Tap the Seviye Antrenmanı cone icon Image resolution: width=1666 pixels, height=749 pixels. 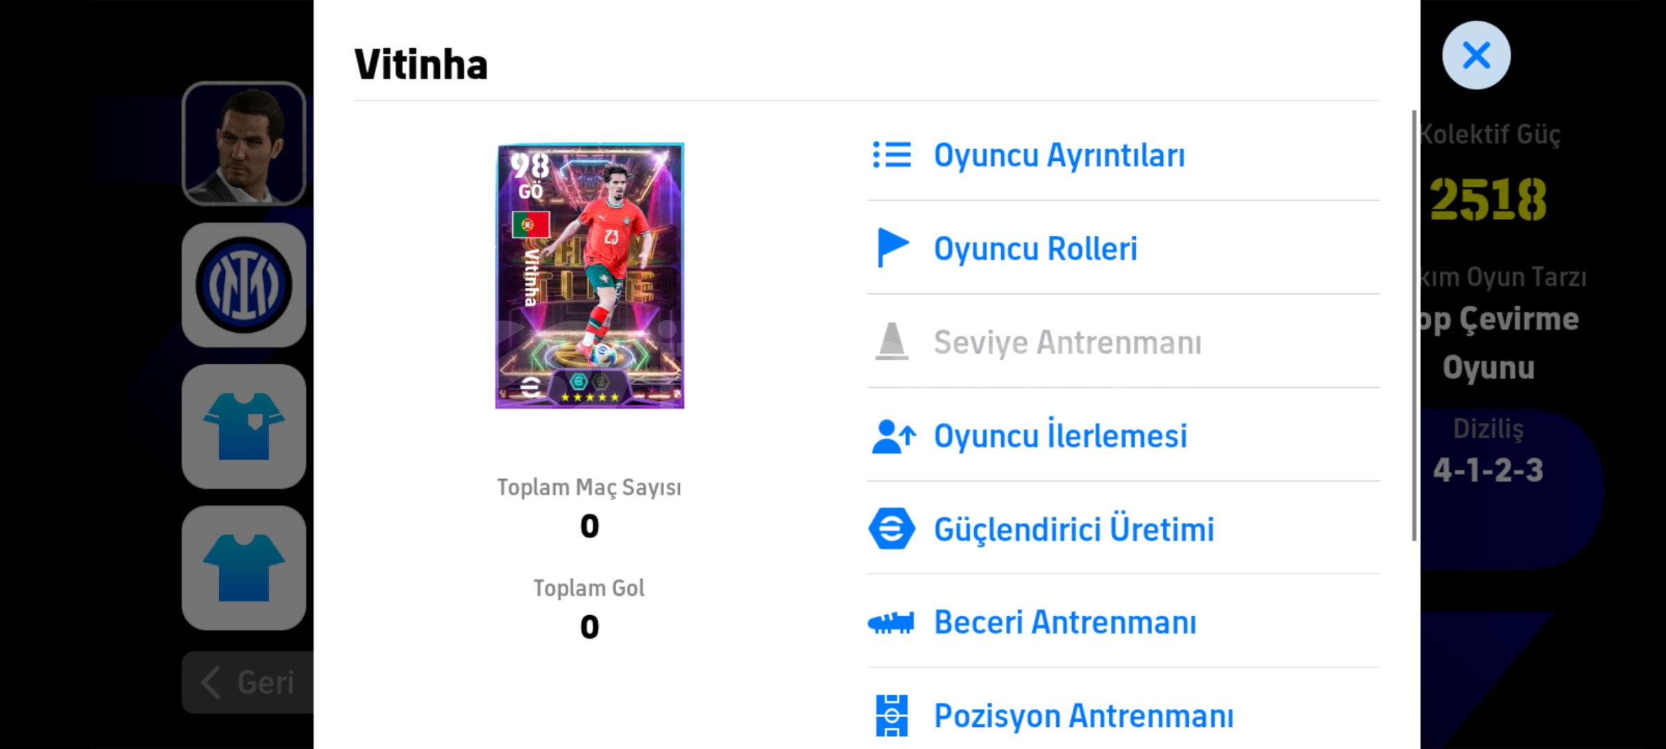pyautogui.click(x=892, y=341)
